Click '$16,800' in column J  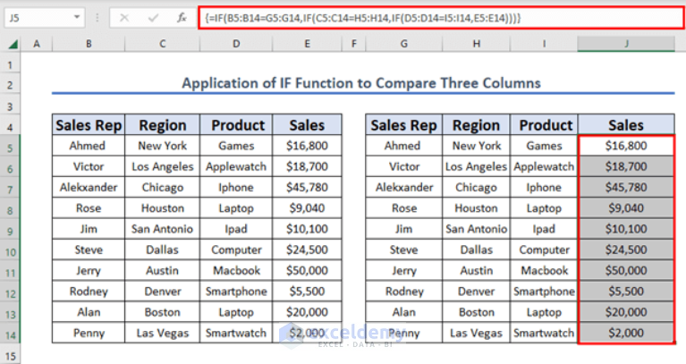626,146
